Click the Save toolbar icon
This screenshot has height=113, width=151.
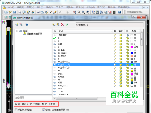(x=14, y=12)
